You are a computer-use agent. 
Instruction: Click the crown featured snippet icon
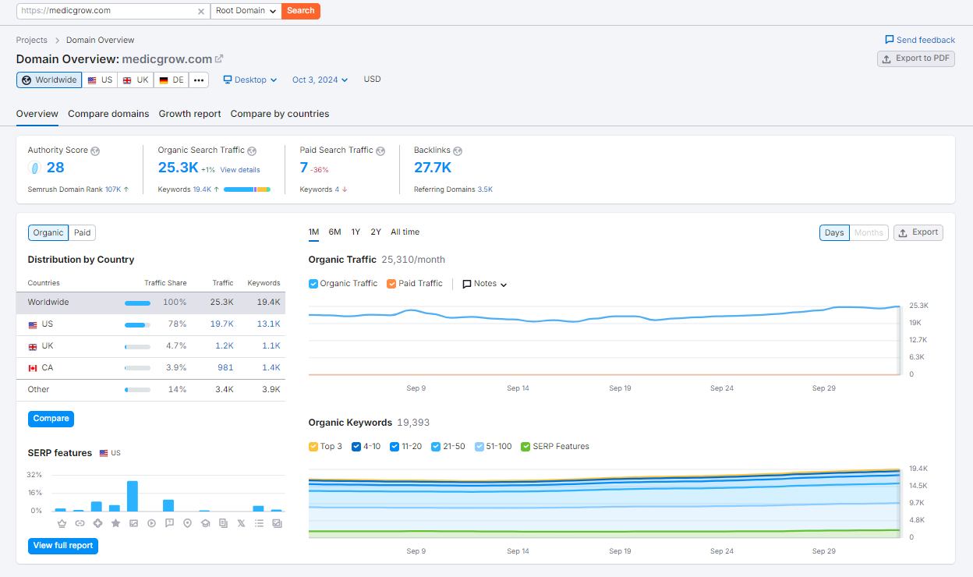[x=62, y=523]
